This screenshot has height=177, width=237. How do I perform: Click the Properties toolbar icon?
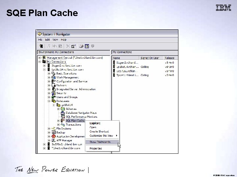(73, 46)
